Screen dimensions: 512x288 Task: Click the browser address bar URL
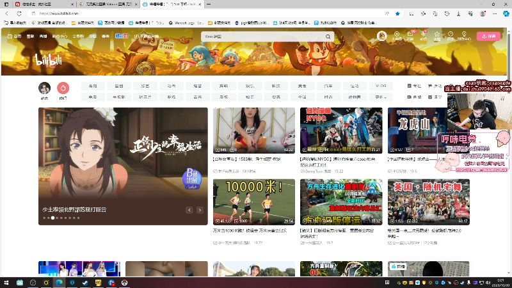coord(59,13)
